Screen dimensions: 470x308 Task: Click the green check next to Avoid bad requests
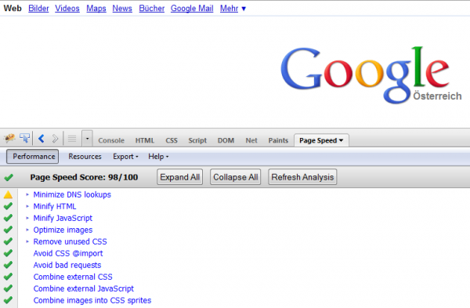click(x=8, y=265)
